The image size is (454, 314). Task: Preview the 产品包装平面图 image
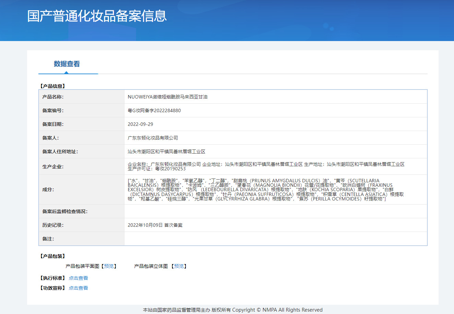pos(109,266)
